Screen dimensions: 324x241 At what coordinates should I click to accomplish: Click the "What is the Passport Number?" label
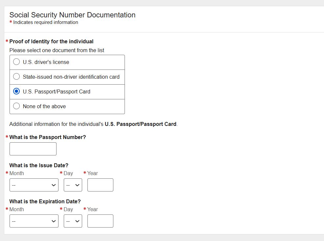click(48, 137)
